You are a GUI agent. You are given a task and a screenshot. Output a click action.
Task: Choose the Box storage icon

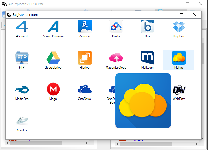tap(148, 26)
